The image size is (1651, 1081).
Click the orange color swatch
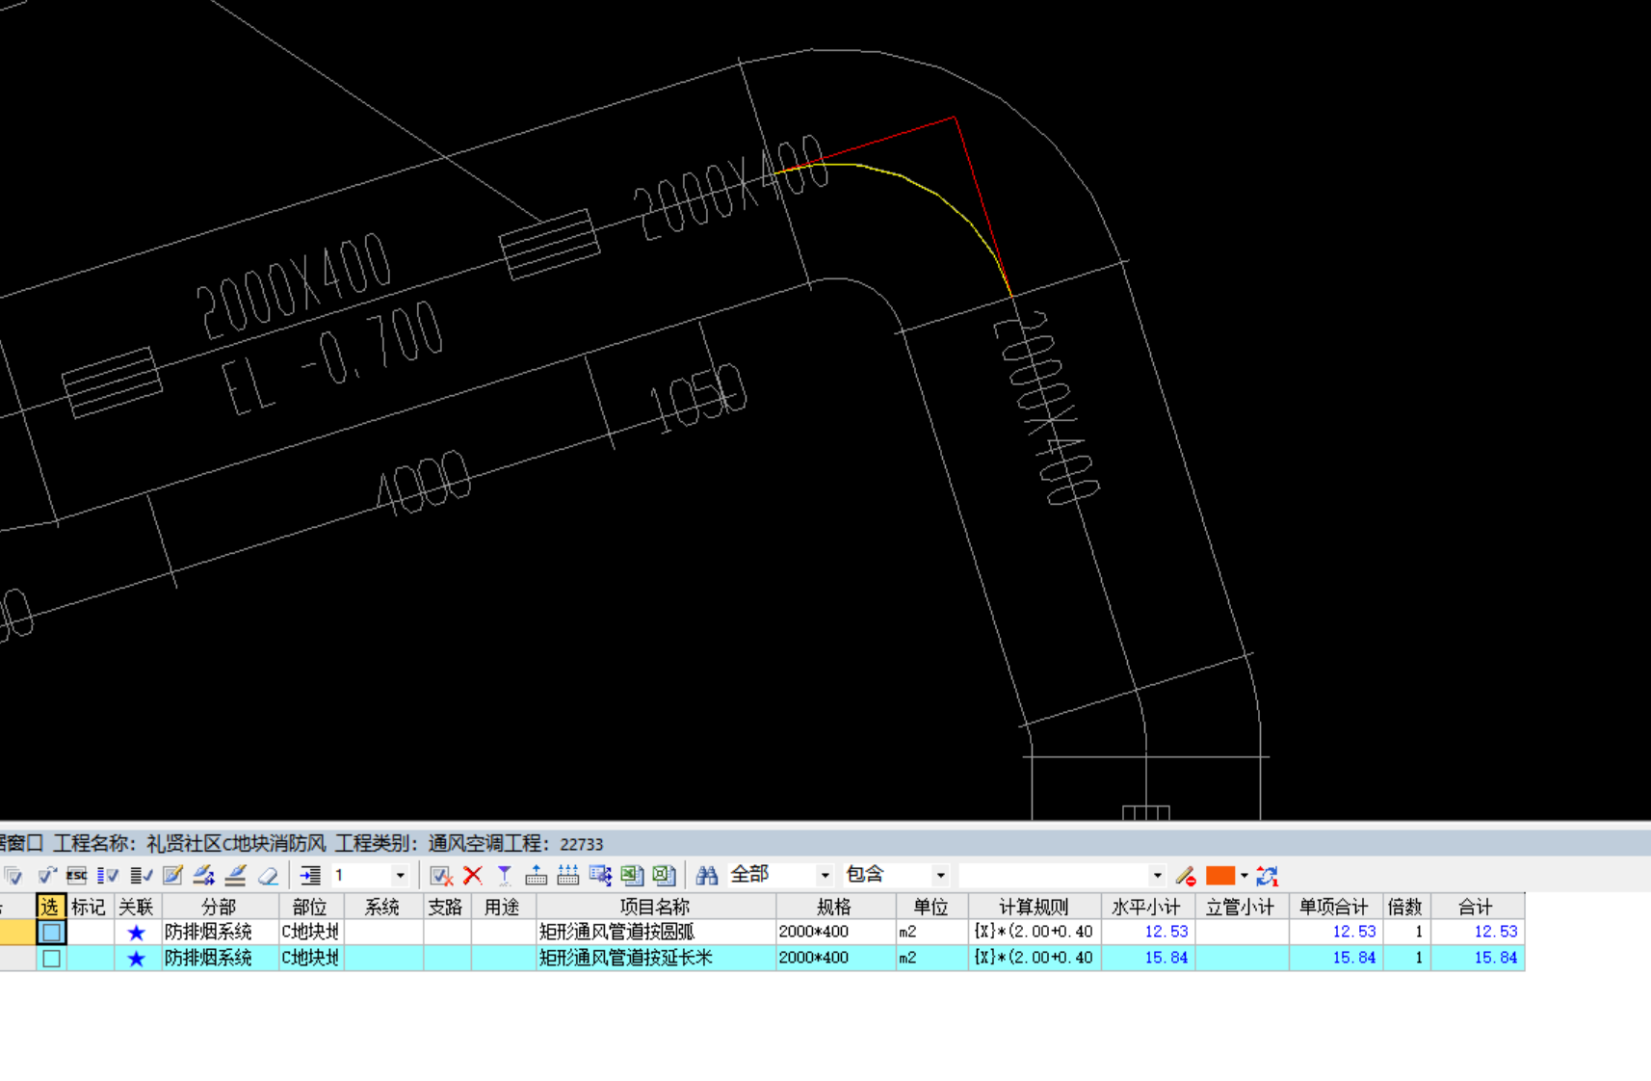click(x=1220, y=876)
